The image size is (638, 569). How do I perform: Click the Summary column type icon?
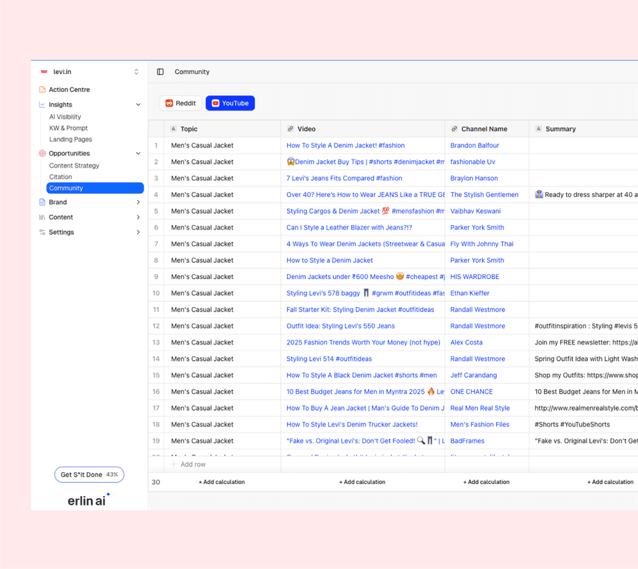[539, 129]
